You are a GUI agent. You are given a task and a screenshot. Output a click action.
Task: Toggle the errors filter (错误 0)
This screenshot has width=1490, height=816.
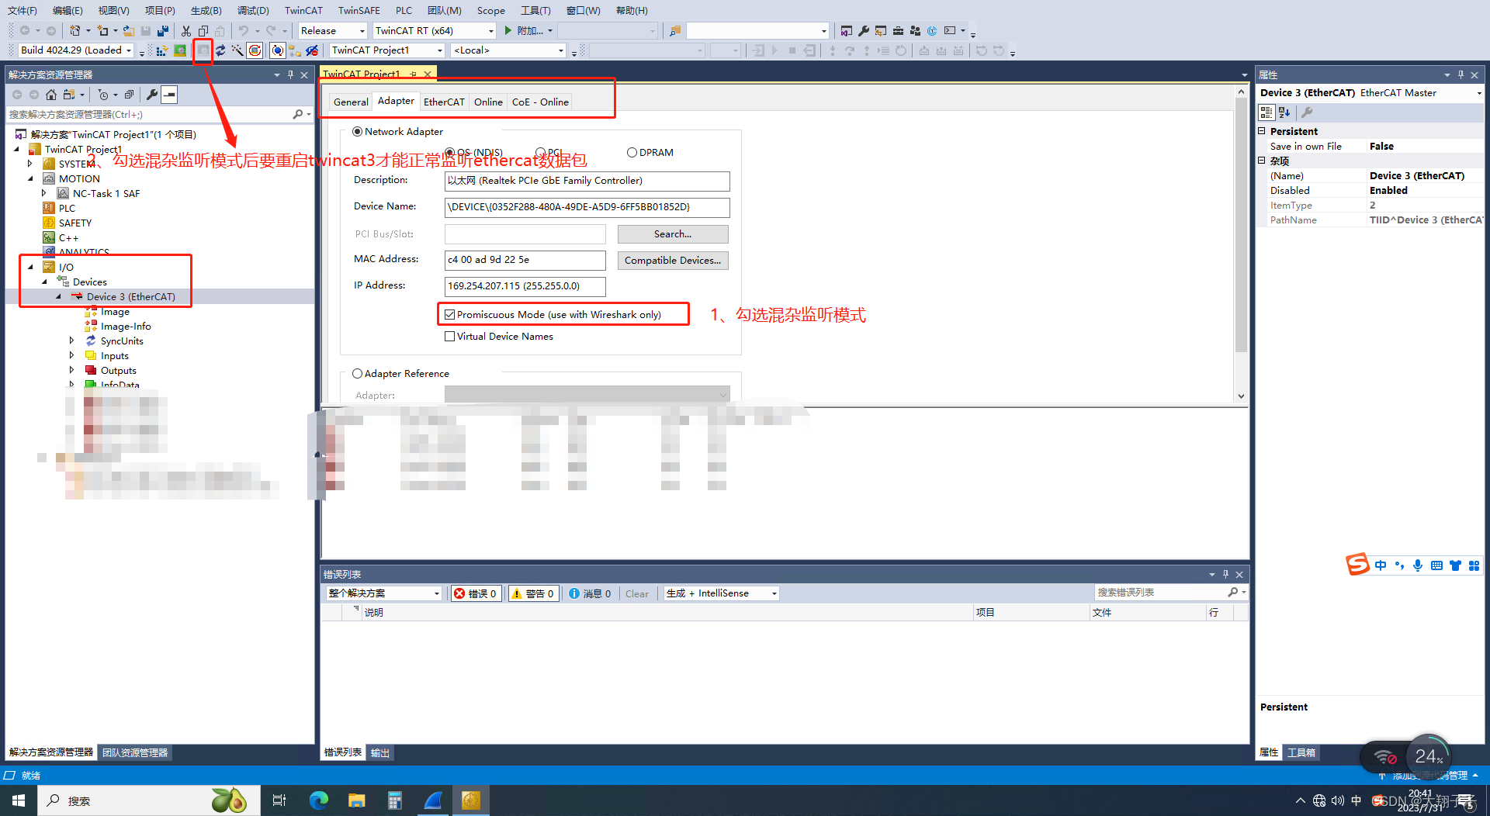tap(475, 593)
